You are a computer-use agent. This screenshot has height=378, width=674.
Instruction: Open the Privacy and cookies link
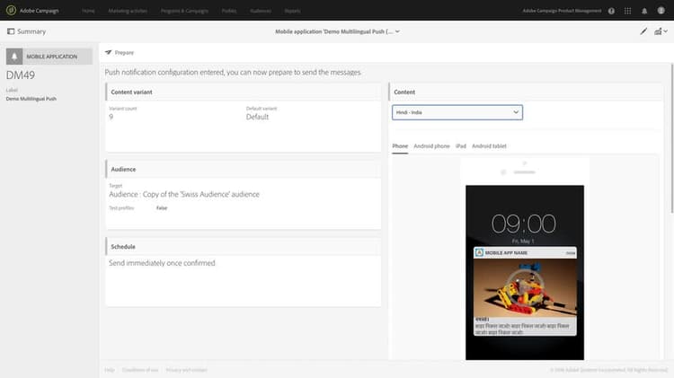coord(187,370)
